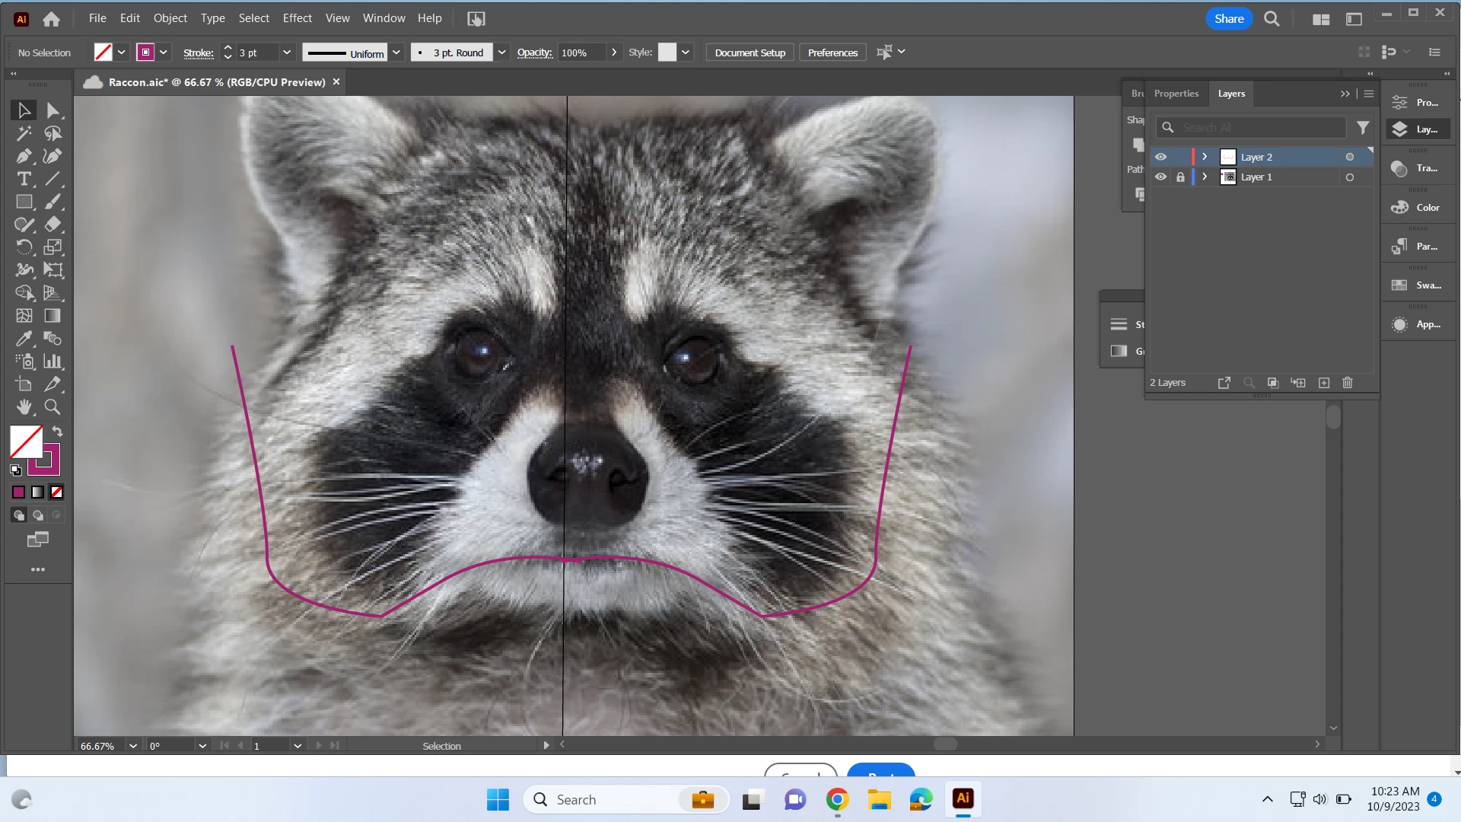Expand Layer 2 contents chevron
1461x822 pixels.
tap(1205, 157)
